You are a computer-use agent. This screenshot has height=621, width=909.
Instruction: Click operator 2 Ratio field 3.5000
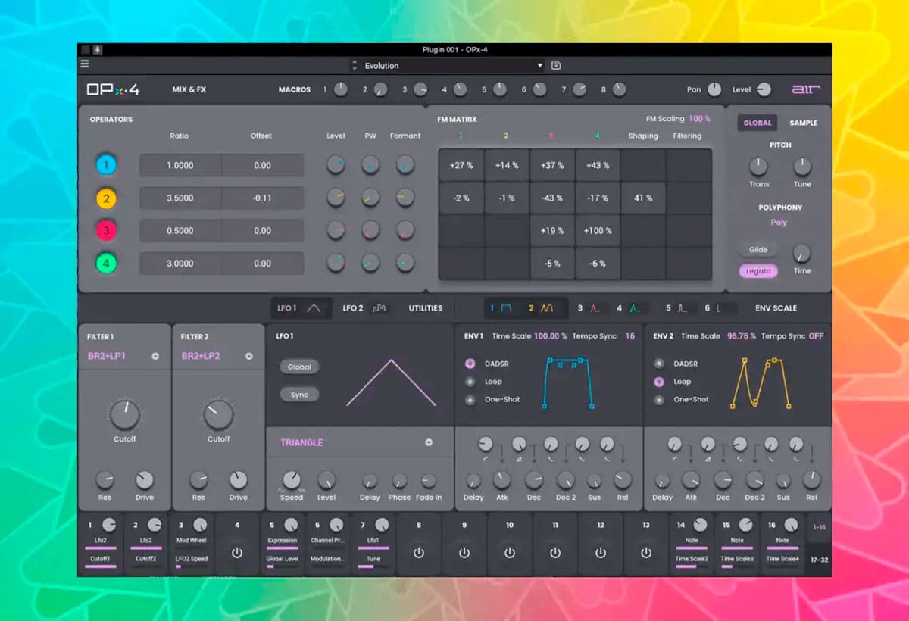(x=180, y=198)
